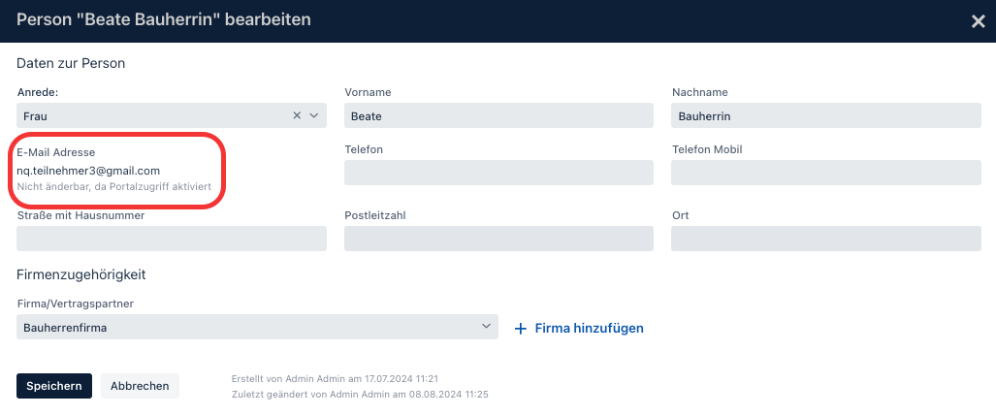Click the Firmenzugehörigkeit section heading
996x416 pixels.
tap(81, 275)
